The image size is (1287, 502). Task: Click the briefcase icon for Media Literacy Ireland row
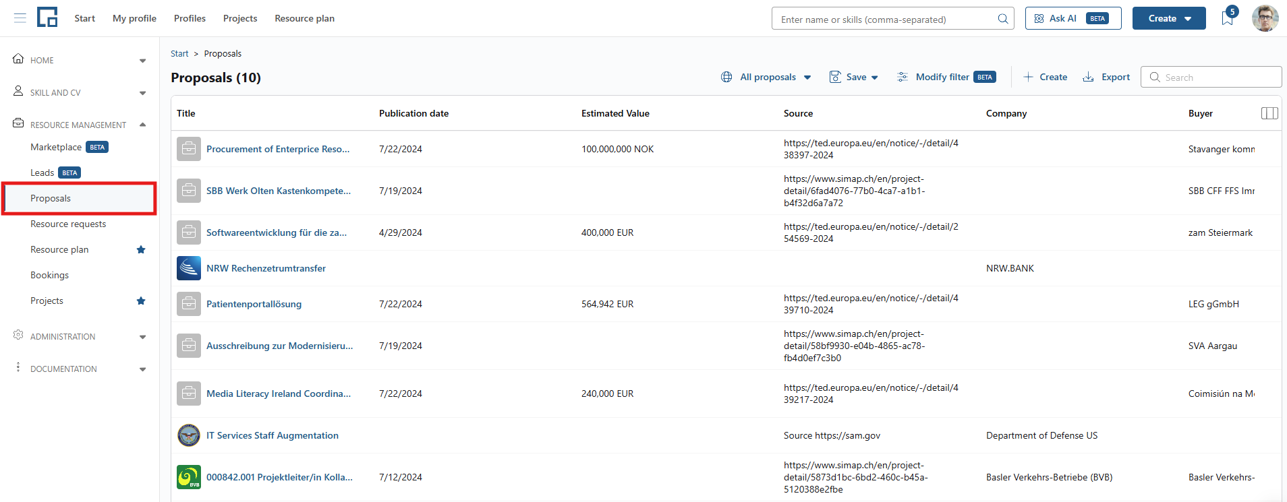pos(189,394)
